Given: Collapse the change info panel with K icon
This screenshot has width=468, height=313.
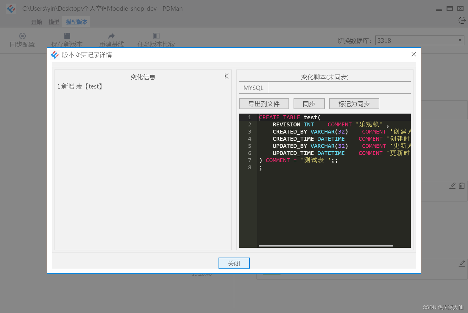Looking at the screenshot, I should 227,76.
